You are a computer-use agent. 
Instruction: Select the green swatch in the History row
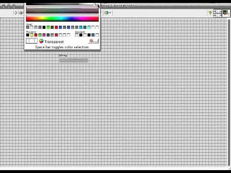[40, 35]
